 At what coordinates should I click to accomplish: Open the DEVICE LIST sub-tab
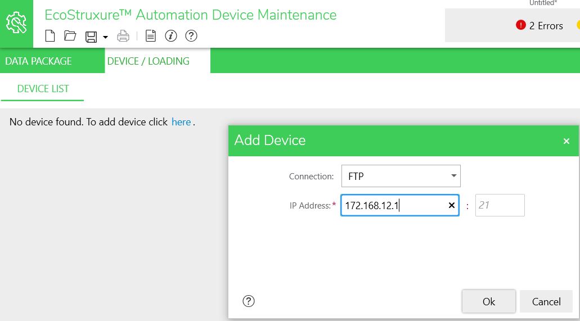click(x=43, y=89)
